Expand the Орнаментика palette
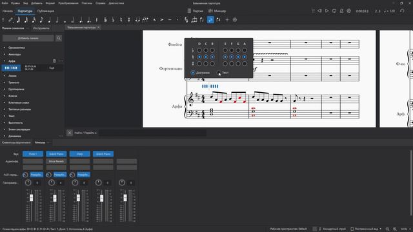Screen dimensions: 413x232 (5, 48)
